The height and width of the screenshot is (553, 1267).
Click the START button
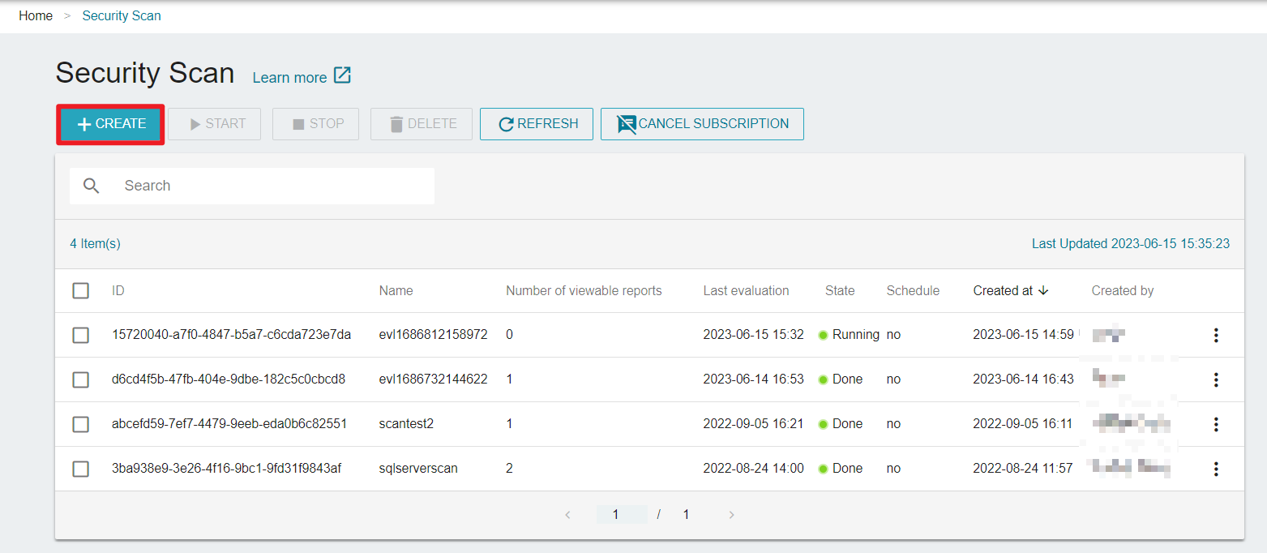pyautogui.click(x=215, y=124)
